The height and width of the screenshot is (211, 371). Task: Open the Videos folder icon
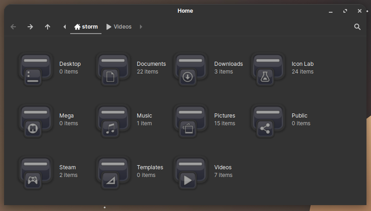point(190,172)
